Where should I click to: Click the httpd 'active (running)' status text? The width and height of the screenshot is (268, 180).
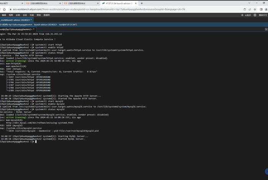16,61
